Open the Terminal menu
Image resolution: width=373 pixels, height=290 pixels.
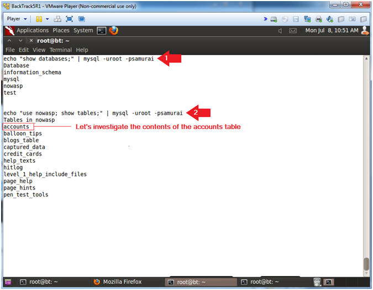[61, 50]
